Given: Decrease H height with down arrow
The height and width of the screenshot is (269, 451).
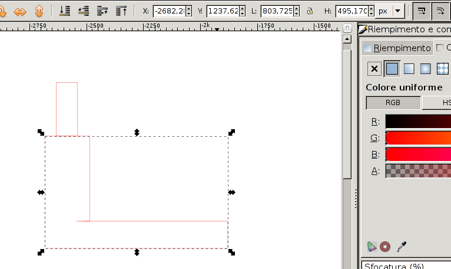Looking at the screenshot, I should (372, 14).
